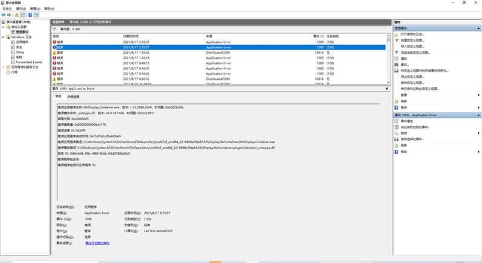482x263 pixels.
Task: Click the filter funnel icon above event list
Action: point(55,28)
